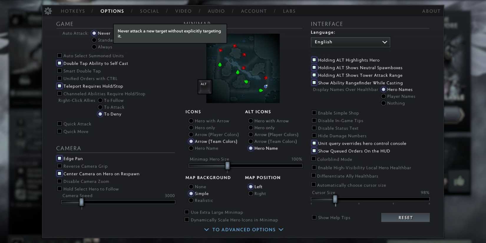The image size is (486, 243).
Task: Enable Auto Select Summoned Units
Action: tap(59, 55)
